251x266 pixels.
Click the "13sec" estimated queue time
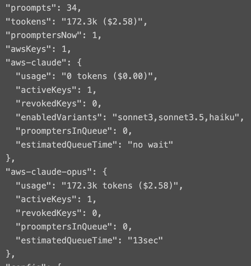145,240
